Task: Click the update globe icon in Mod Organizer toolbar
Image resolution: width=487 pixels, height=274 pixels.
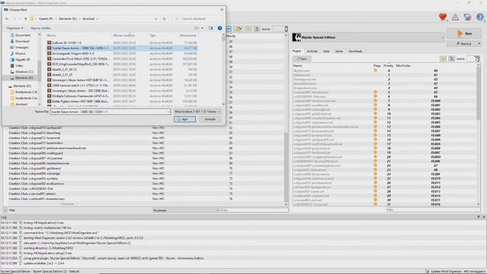Action: point(467,17)
